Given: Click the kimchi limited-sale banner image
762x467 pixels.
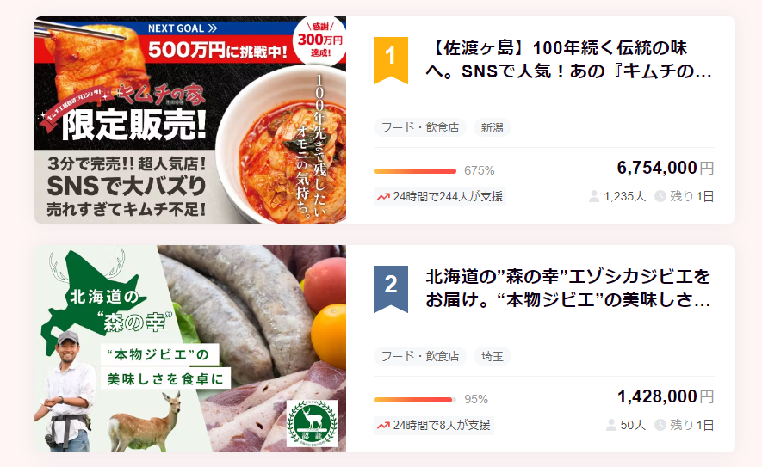Looking at the screenshot, I should click(x=190, y=120).
